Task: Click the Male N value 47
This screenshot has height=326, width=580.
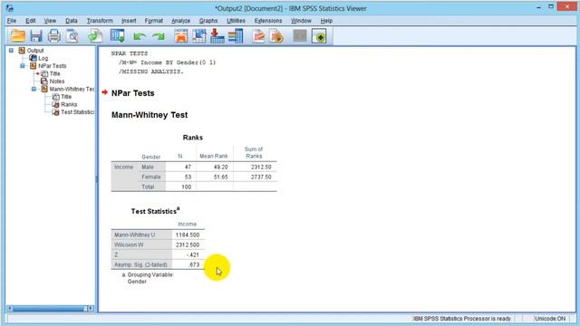Action: [188, 167]
